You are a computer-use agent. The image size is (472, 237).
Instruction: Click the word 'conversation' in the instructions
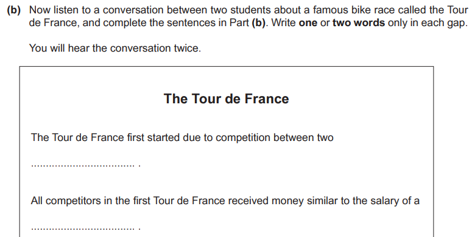point(133,10)
